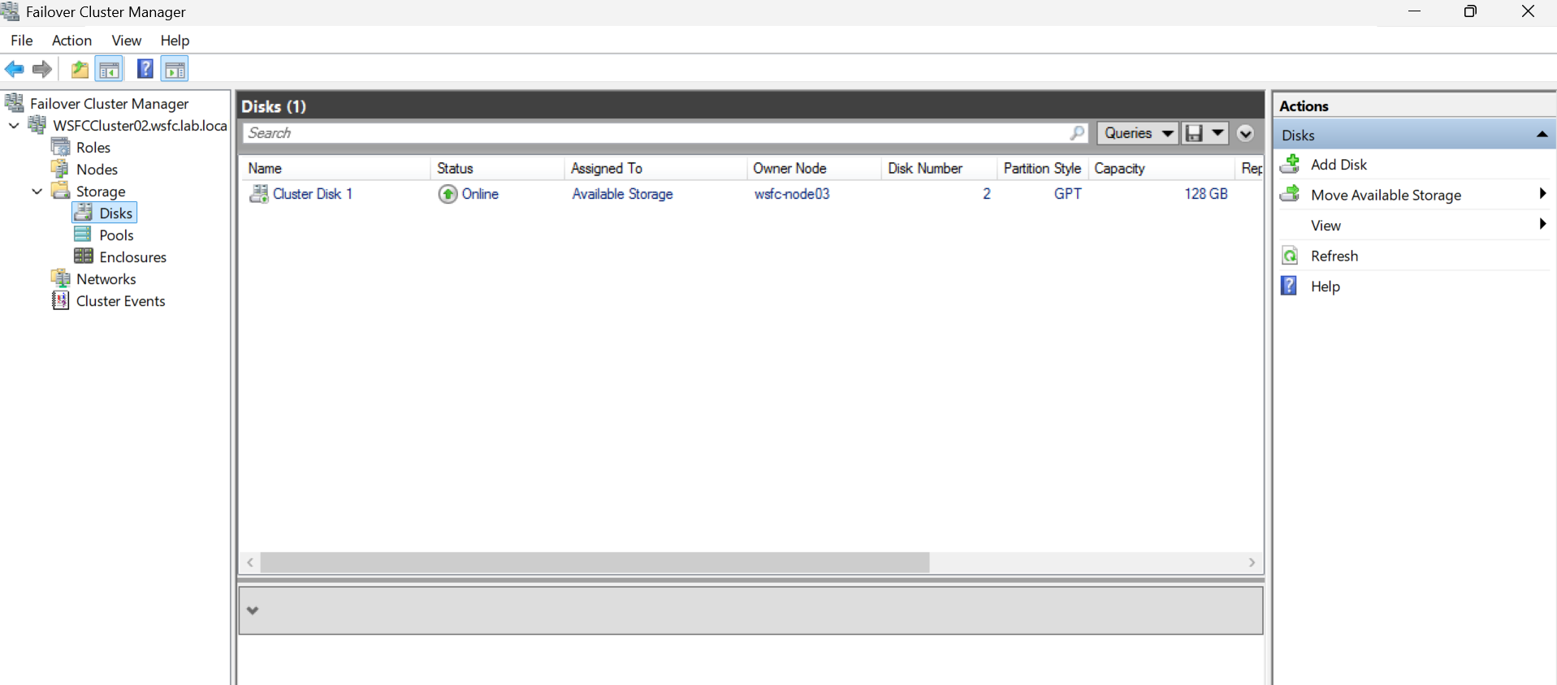The height and width of the screenshot is (685, 1557).
Task: Click the scrollbar left arrow
Action: point(250,562)
